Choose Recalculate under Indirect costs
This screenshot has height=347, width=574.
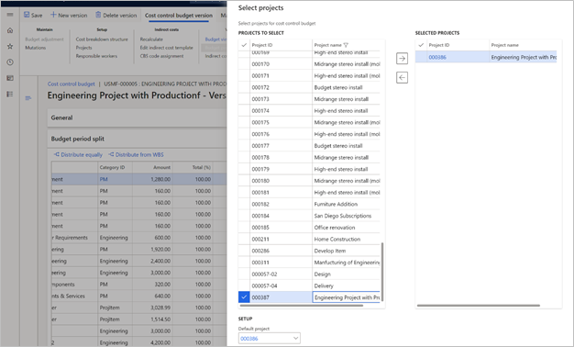(151, 39)
